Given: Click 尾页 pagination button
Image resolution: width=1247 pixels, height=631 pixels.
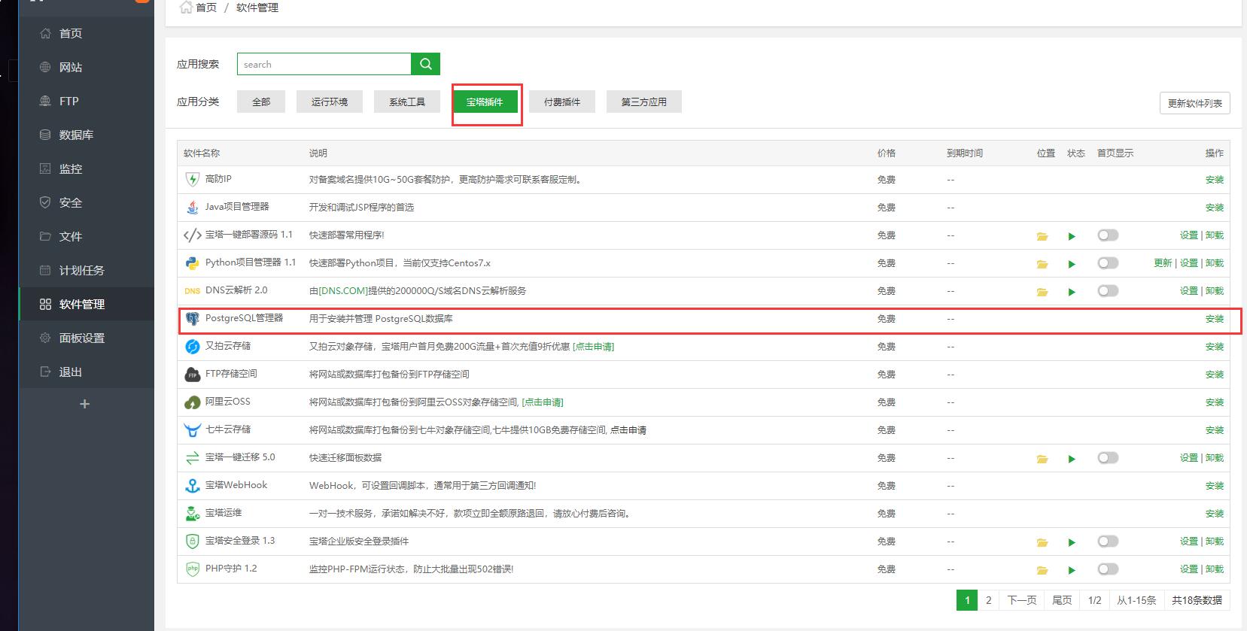Looking at the screenshot, I should coord(1062,600).
